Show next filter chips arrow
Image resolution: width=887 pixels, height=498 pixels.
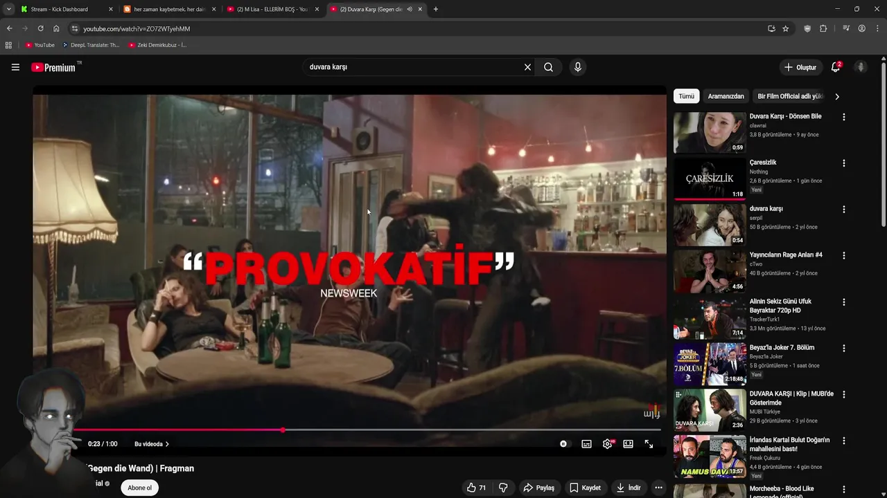[836, 96]
